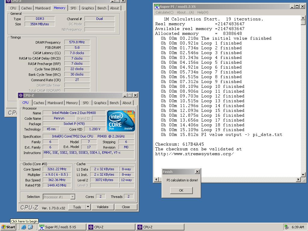Click Super PI horizontal scrollbar left arrow
Viewport: 308px width, 231px height.
tap(156, 179)
